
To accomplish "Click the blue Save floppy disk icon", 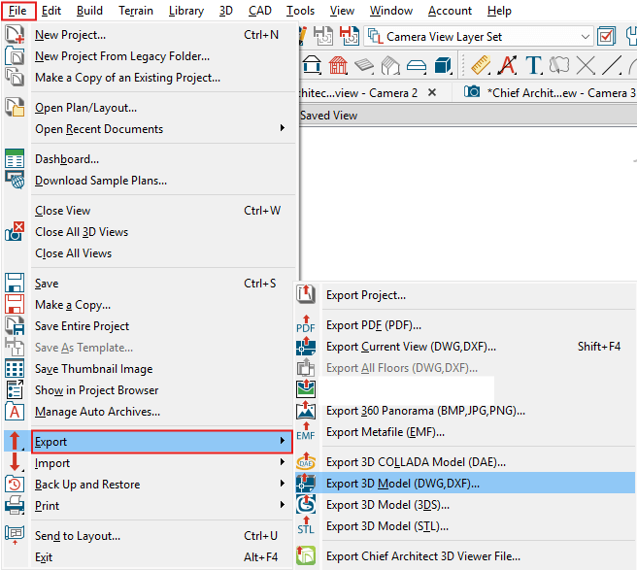I will tap(15, 283).
